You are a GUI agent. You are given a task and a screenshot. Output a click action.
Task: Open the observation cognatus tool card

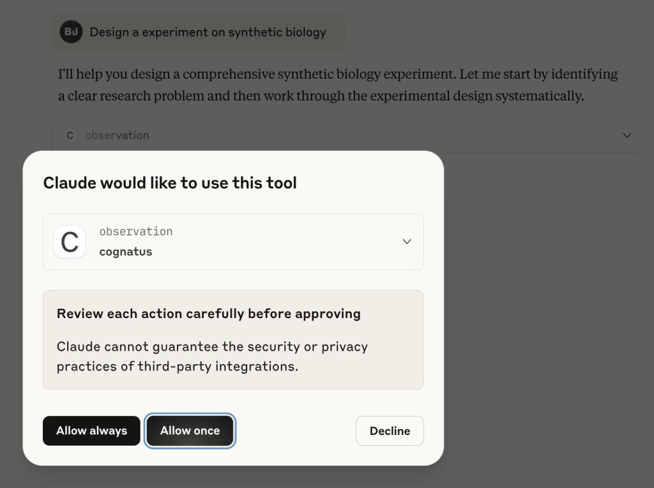coord(233,242)
